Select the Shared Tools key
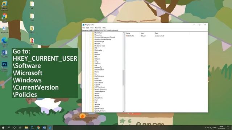The width and height of the screenshot is (232, 130). (98, 98)
